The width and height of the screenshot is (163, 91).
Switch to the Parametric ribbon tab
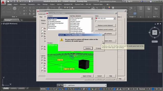31,4
